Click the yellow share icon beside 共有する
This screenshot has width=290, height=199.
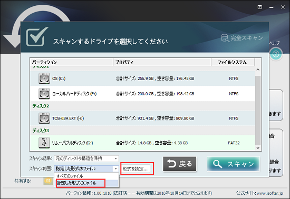click(x=48, y=181)
